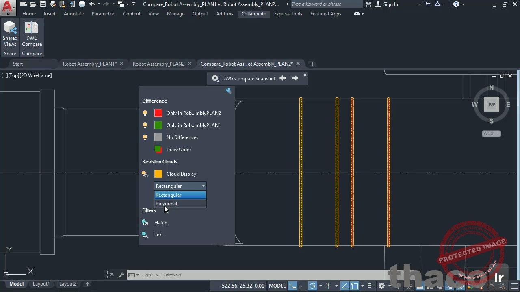
Task: Click the command line wrench customize icon
Action: tap(121, 275)
